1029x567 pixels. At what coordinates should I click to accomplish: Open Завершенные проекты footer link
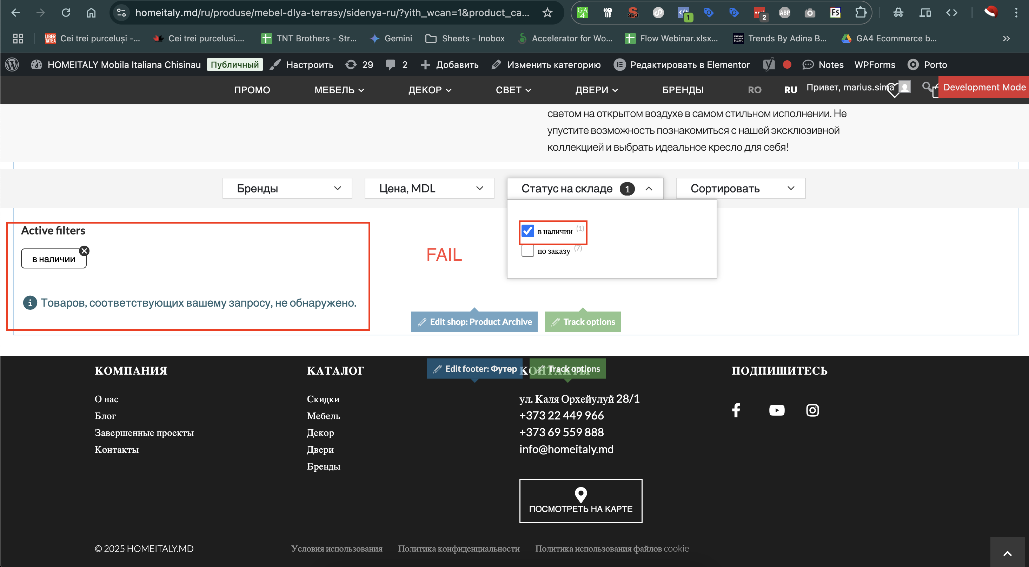click(x=144, y=433)
